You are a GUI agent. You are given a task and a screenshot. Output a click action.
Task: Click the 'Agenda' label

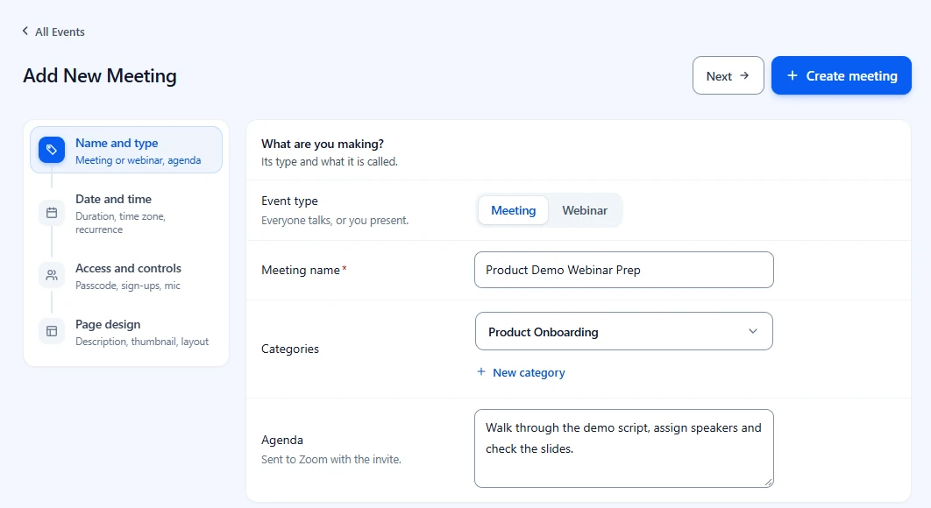click(282, 440)
